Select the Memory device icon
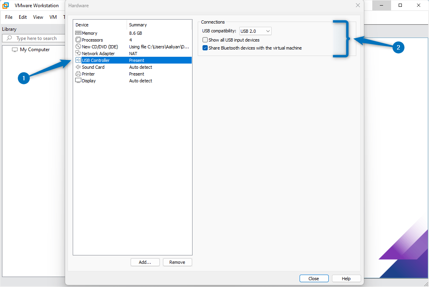429x287 pixels. [79, 33]
